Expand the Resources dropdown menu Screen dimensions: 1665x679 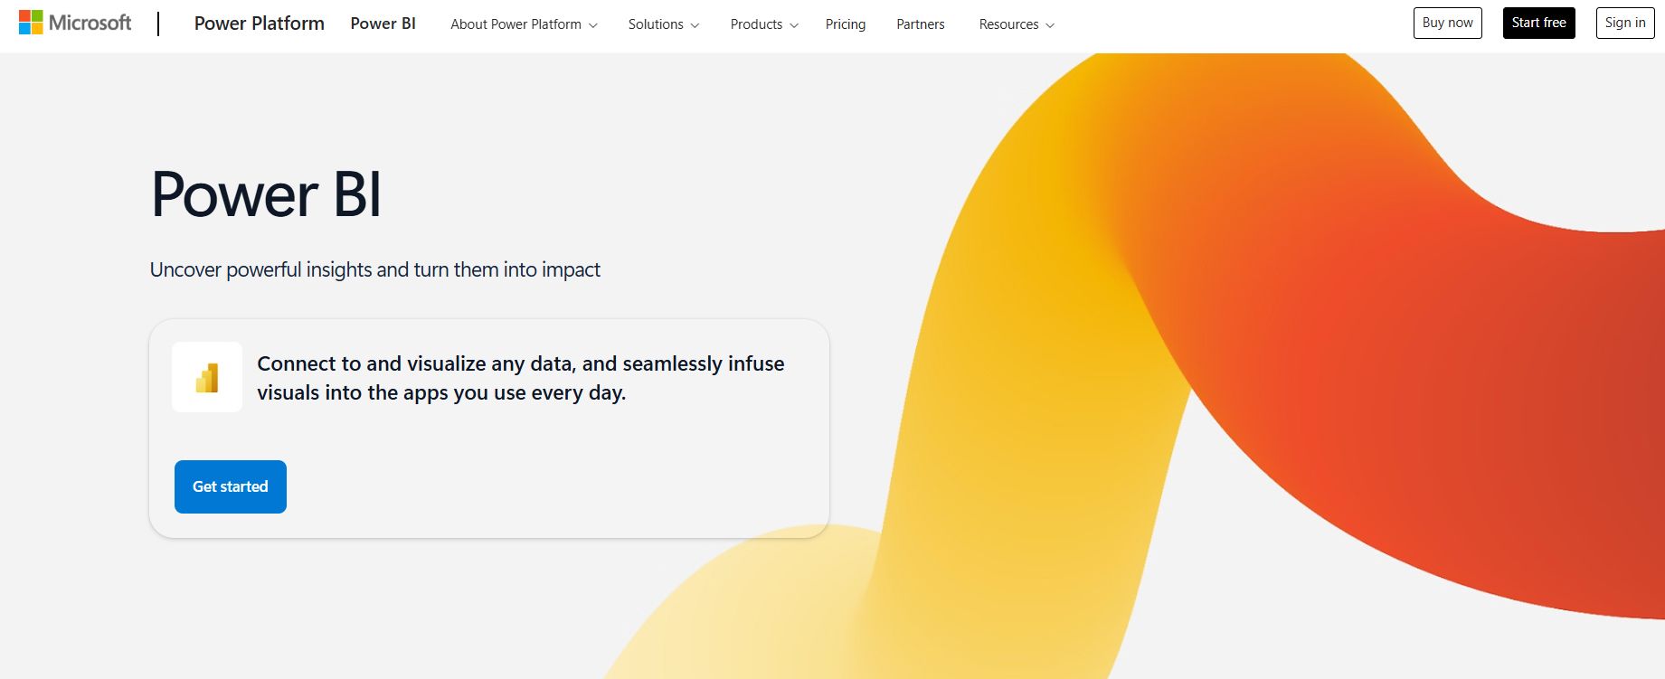(1017, 24)
